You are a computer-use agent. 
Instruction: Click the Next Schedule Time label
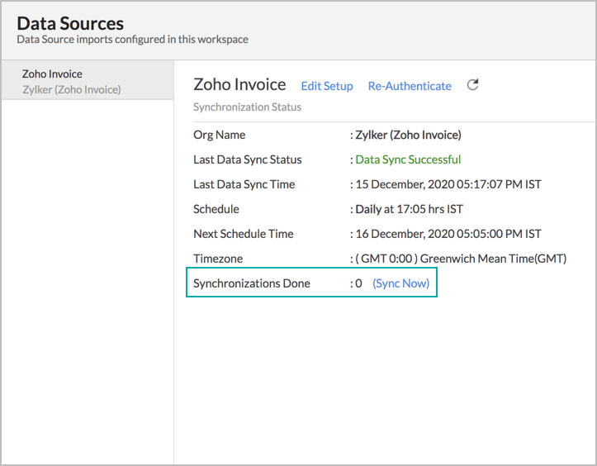tap(244, 234)
